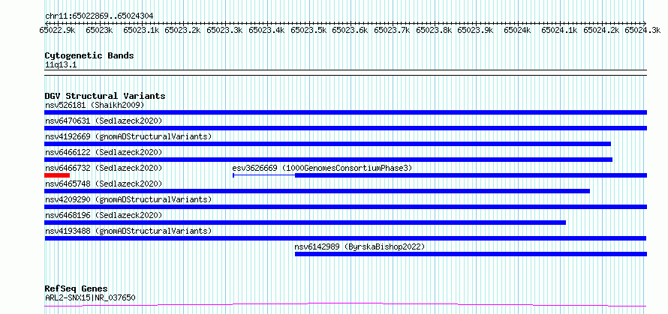Open the nsv4209290 (gnomADStructuralVariants) label

pyautogui.click(x=128, y=199)
